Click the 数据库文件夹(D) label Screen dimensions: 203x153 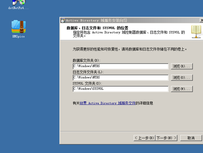pos(86,60)
